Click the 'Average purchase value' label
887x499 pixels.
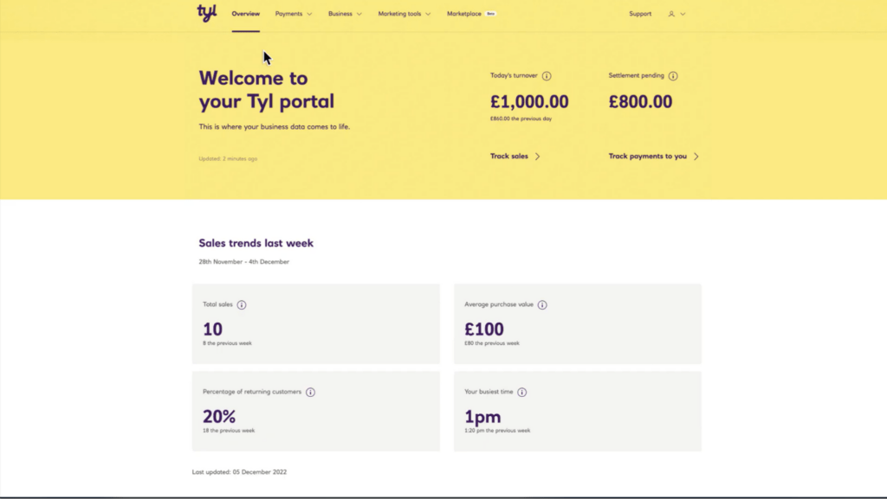coord(499,304)
